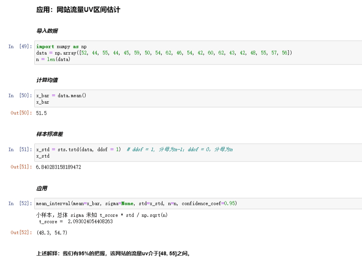Click the output 6.840283158189472
Viewport: 362px width, 263px height.
(58, 167)
